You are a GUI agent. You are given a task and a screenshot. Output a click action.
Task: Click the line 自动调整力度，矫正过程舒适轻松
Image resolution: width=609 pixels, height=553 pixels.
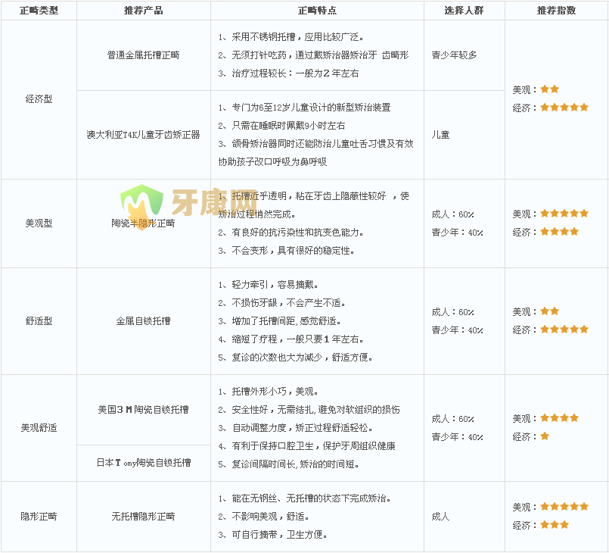coord(295,428)
